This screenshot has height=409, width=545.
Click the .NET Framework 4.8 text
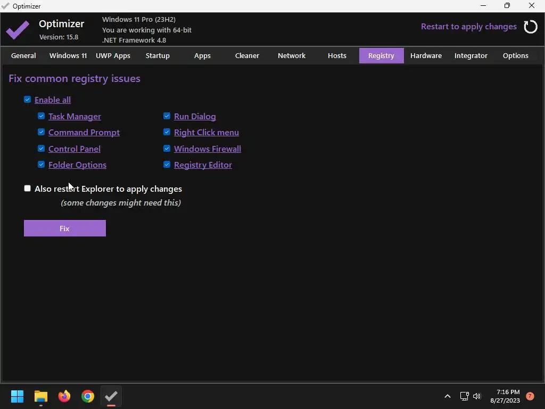click(x=134, y=40)
